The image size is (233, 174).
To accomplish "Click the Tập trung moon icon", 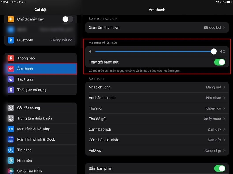I will [x=11, y=79].
